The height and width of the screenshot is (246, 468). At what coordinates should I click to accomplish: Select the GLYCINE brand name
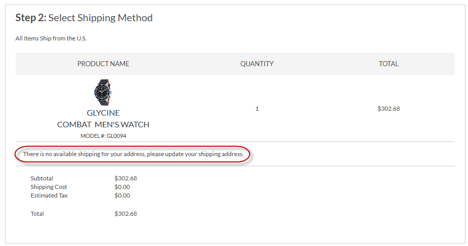coord(103,113)
